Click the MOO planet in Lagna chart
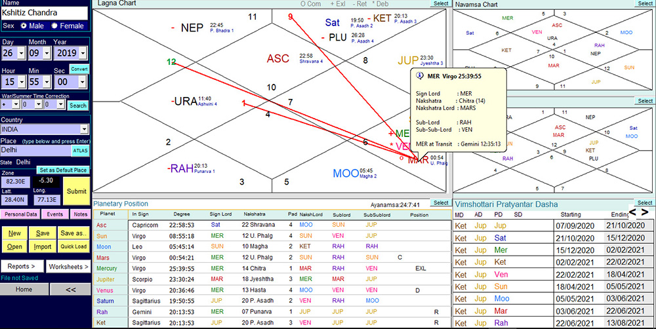This screenshot has width=656, height=329. [345, 174]
